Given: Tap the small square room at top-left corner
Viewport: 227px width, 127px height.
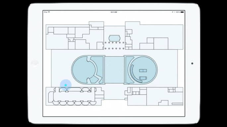Looking at the screenshot, I should click(x=51, y=30).
